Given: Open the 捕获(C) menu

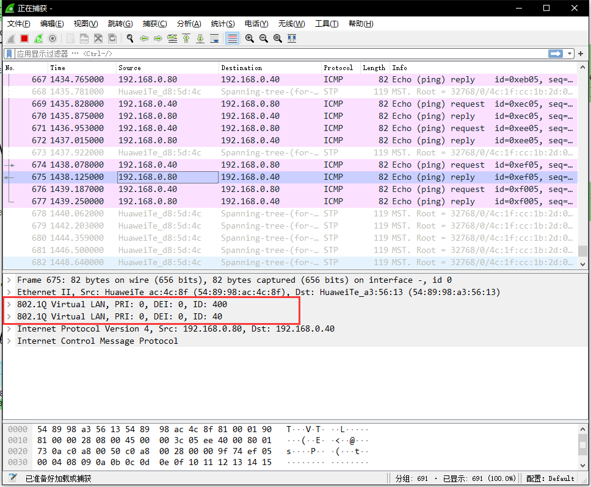Looking at the screenshot, I should pos(154,24).
